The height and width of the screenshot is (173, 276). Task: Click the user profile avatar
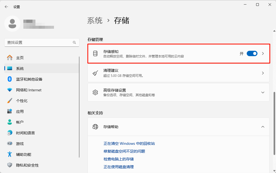(12, 24)
